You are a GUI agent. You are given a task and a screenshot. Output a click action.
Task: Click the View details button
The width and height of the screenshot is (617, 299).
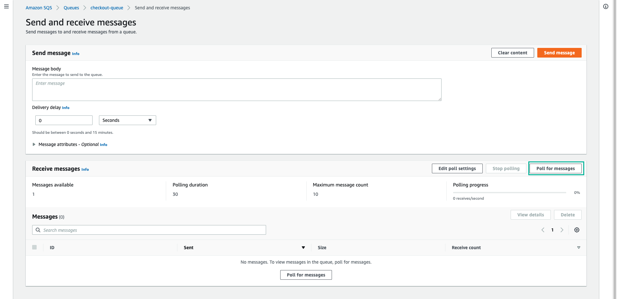[x=531, y=215]
